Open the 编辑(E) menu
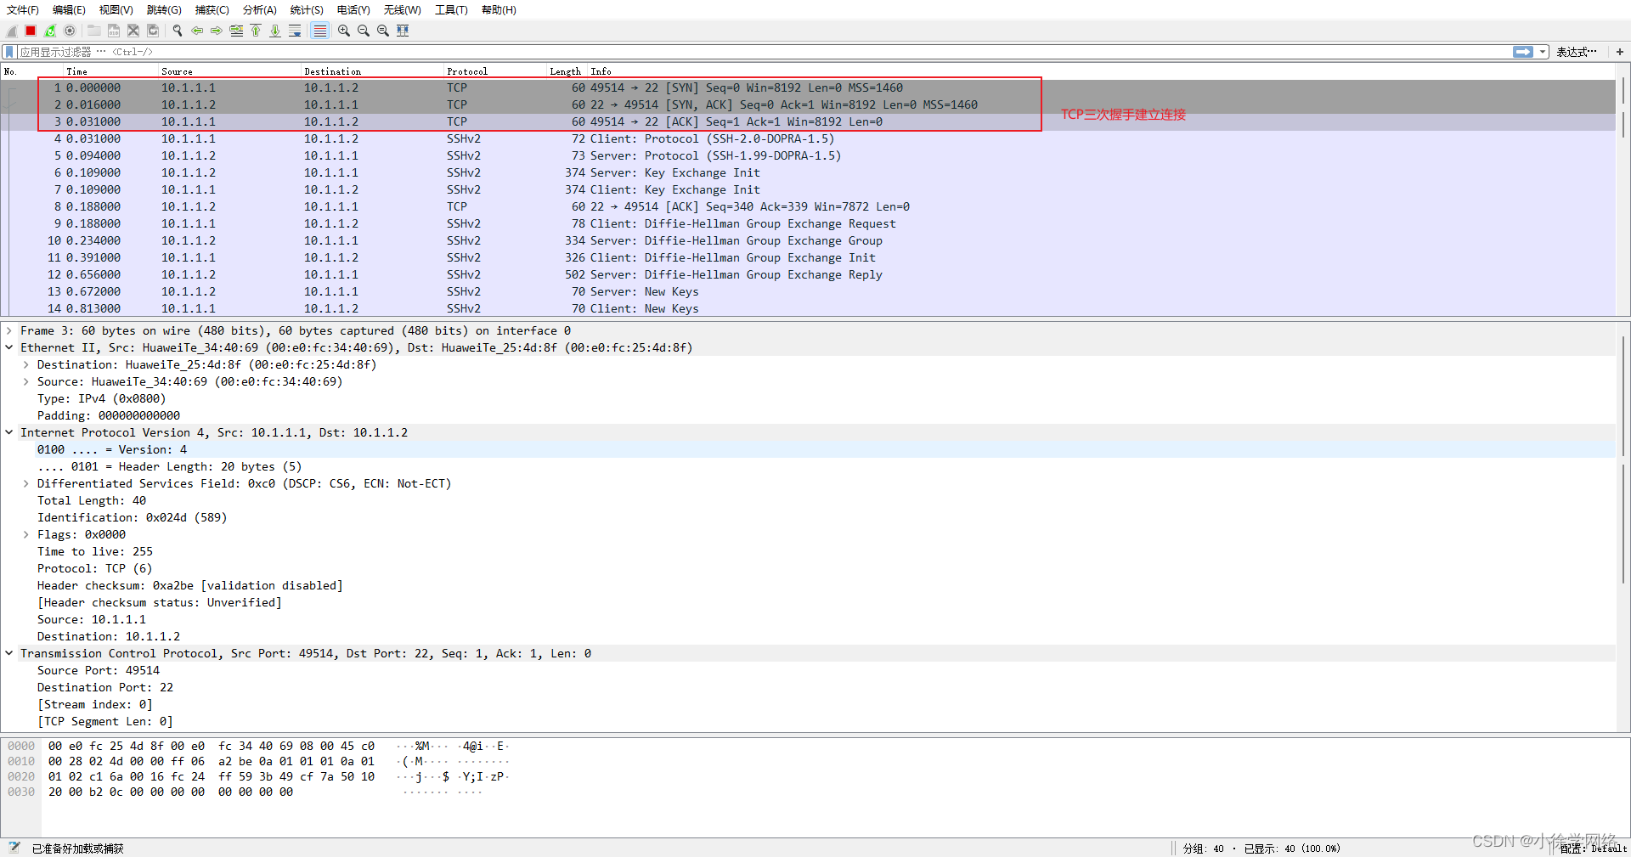Image resolution: width=1631 pixels, height=857 pixels. coord(69,10)
